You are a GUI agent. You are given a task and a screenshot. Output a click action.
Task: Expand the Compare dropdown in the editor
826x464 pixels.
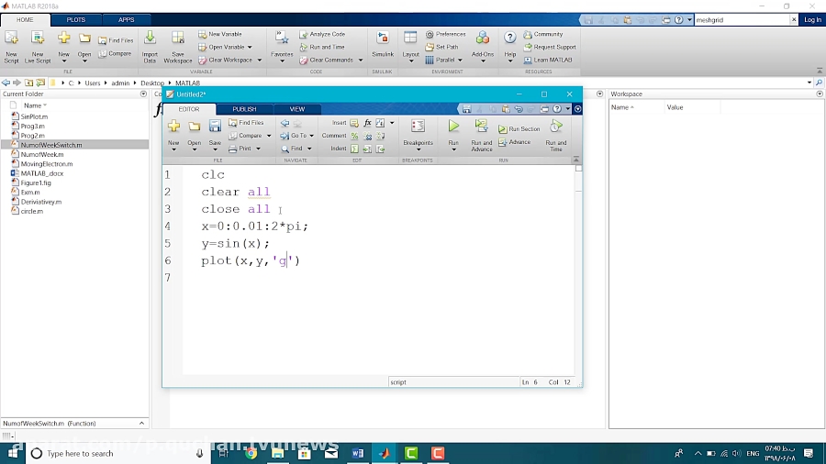[269, 136]
